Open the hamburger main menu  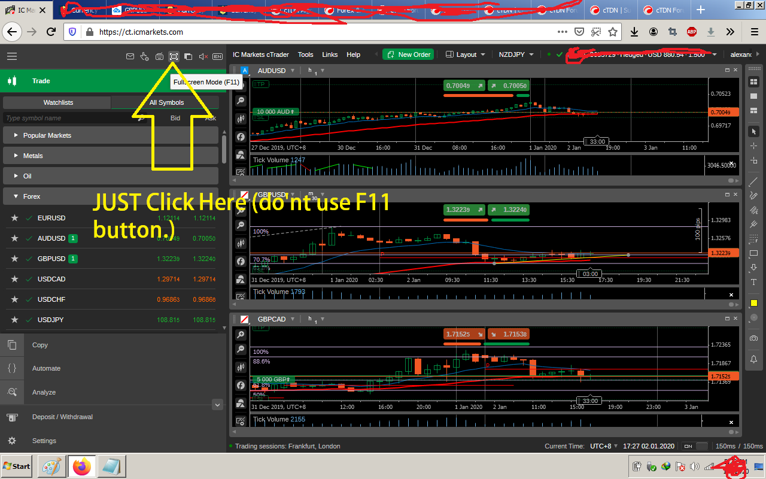point(12,56)
